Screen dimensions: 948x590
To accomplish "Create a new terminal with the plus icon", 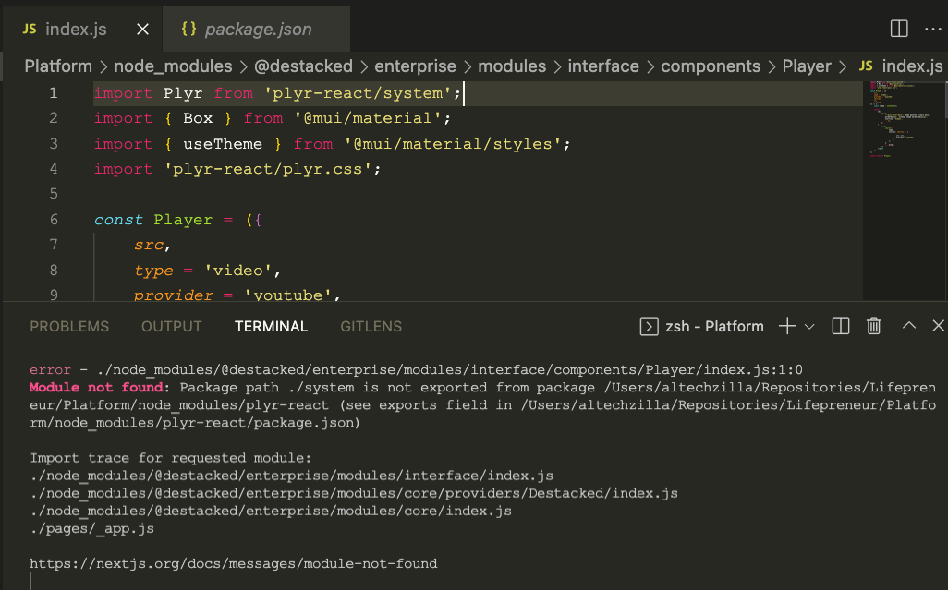I will [x=787, y=325].
